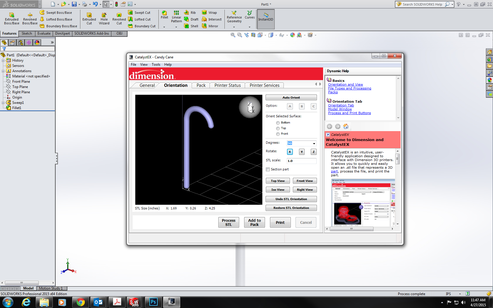
Task: Open the DisplayManager panel icon
Action: [x=37, y=43]
